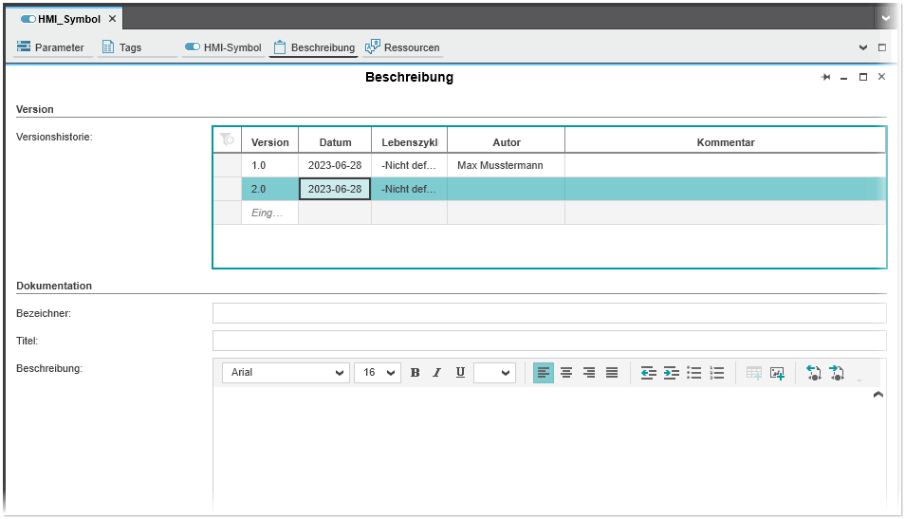The height and width of the screenshot is (519, 905).
Task: Click the filter icon in the table header
Action: [x=227, y=139]
